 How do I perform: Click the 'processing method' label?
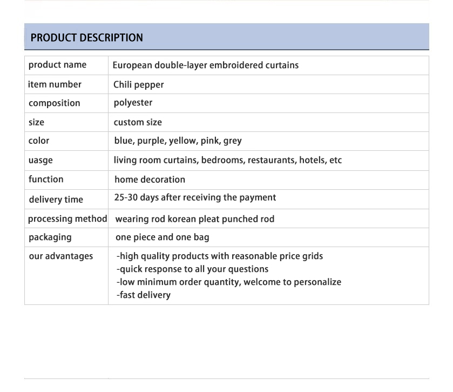(67, 219)
